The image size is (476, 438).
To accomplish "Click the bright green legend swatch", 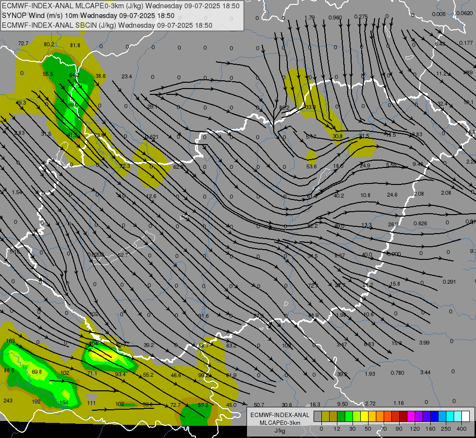I will (349, 417).
